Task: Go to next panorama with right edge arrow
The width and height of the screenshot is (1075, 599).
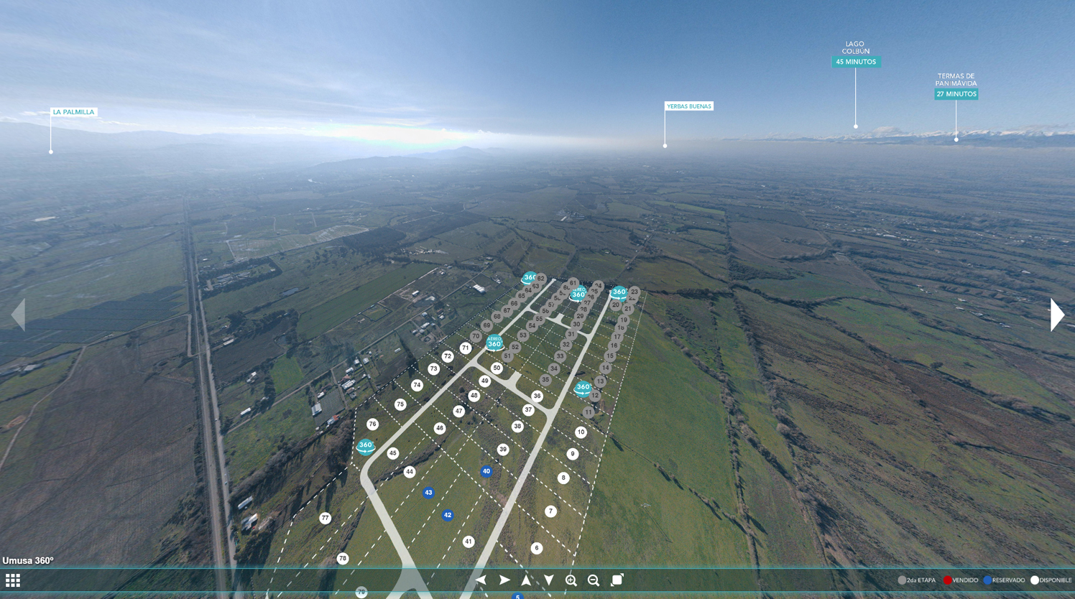Action: tap(1056, 315)
